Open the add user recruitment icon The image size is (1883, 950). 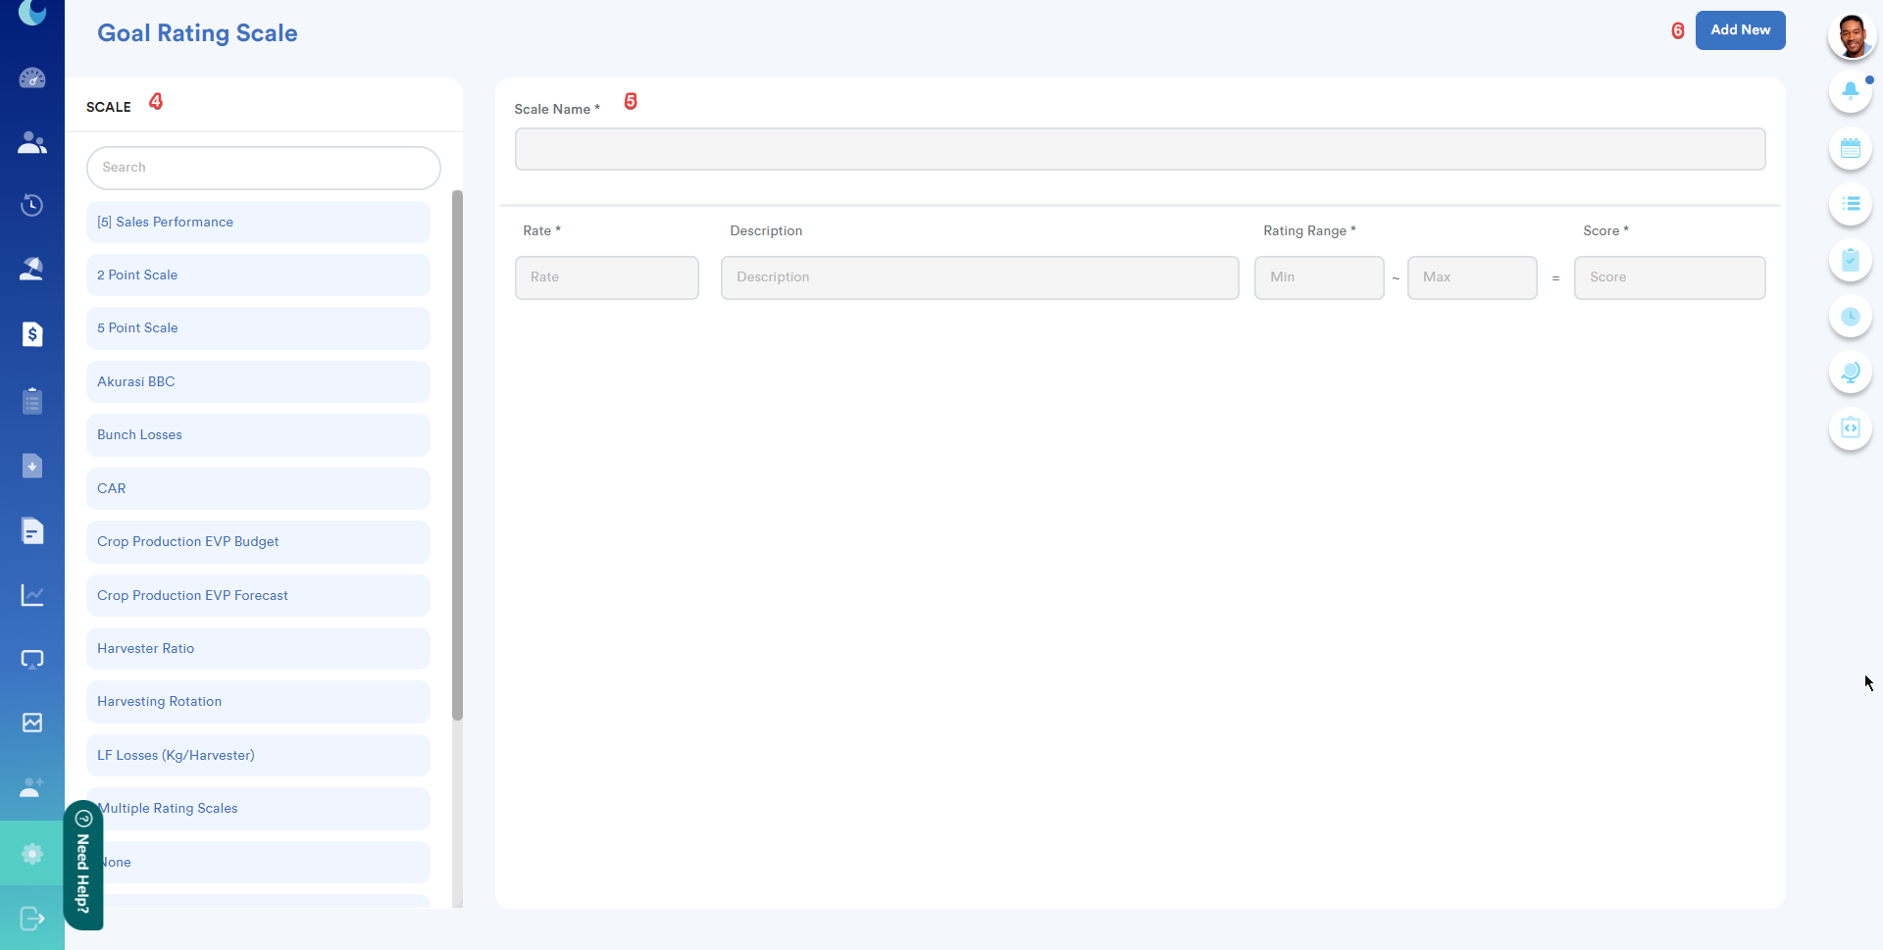(x=32, y=787)
